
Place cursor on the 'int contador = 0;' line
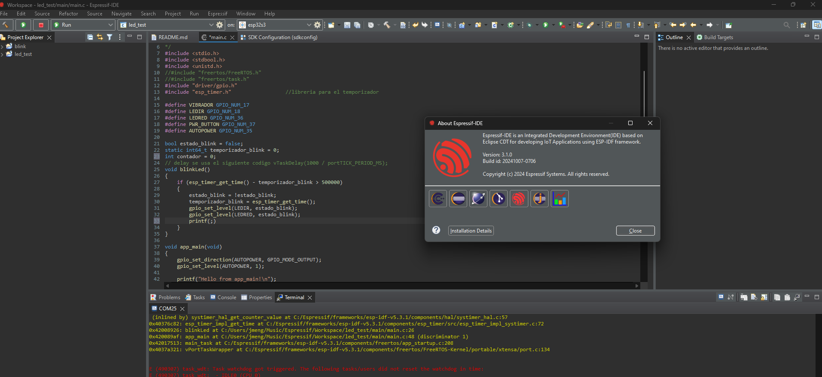click(x=190, y=156)
